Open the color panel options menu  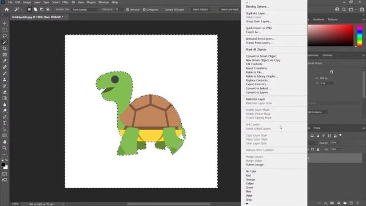coord(364,19)
